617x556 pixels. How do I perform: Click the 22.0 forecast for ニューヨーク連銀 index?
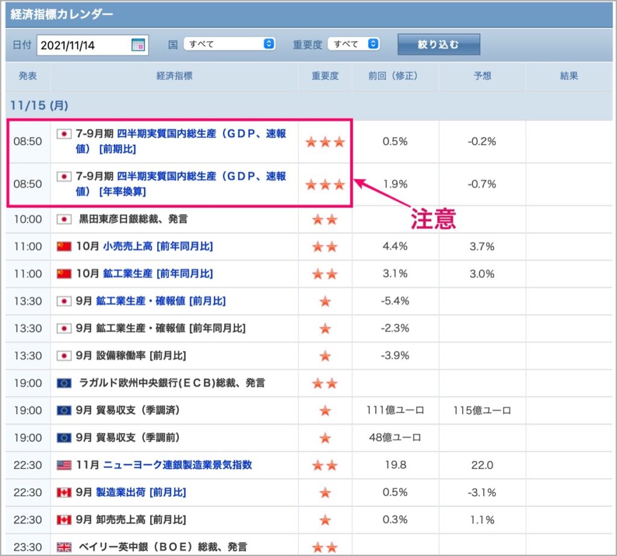(482, 465)
